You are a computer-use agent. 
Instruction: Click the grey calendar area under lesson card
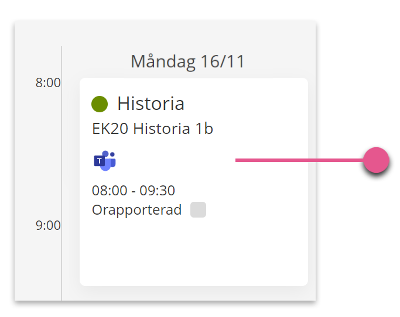[194, 293]
